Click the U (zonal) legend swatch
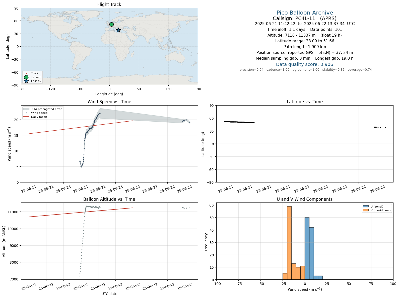Image resolution: width=399 pixels, height=298 pixels. click(366, 207)
